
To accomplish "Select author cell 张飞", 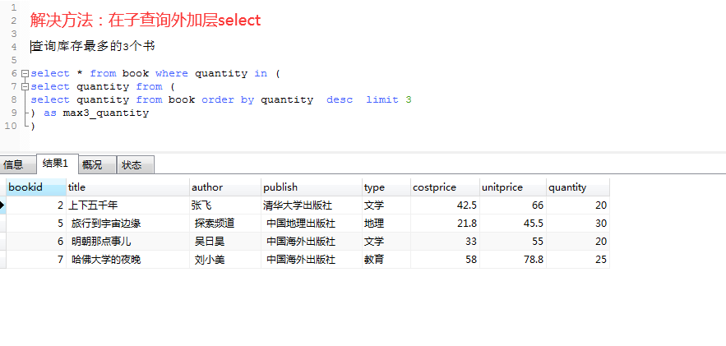I will 225,205.
